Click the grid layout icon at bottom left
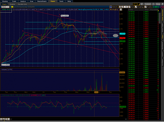This screenshot has width=164, height=122. click(x=1, y=119)
